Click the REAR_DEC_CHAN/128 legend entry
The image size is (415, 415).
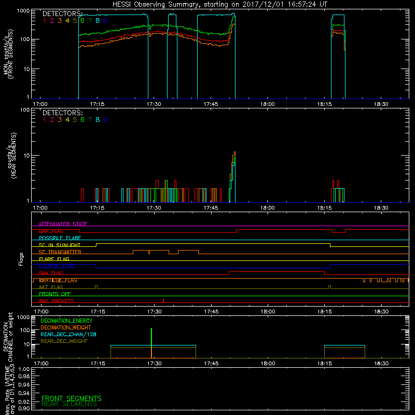(68, 334)
